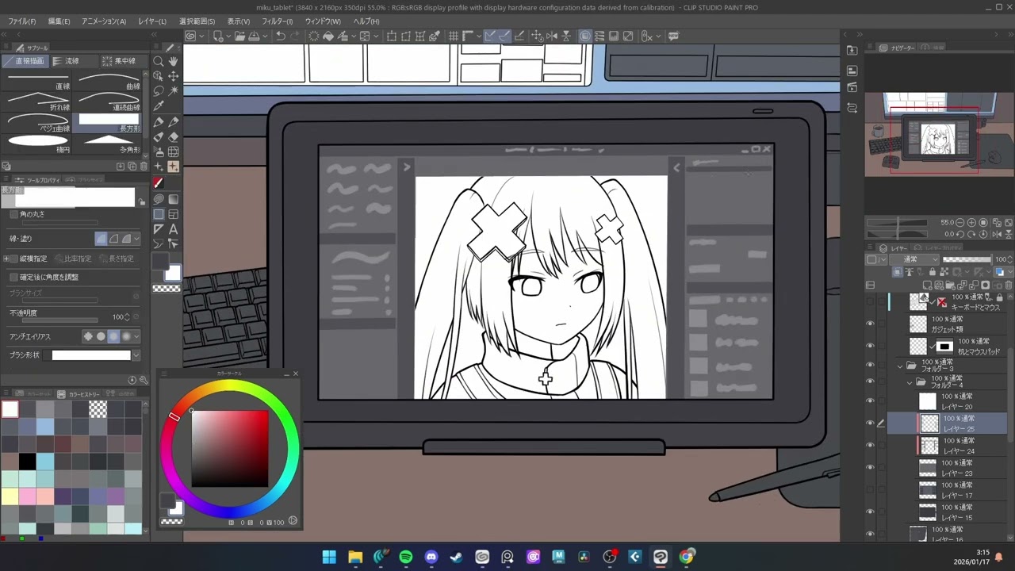Choose the 直線 sub tool
1015x571 pixels.
pyautogui.click(x=38, y=81)
